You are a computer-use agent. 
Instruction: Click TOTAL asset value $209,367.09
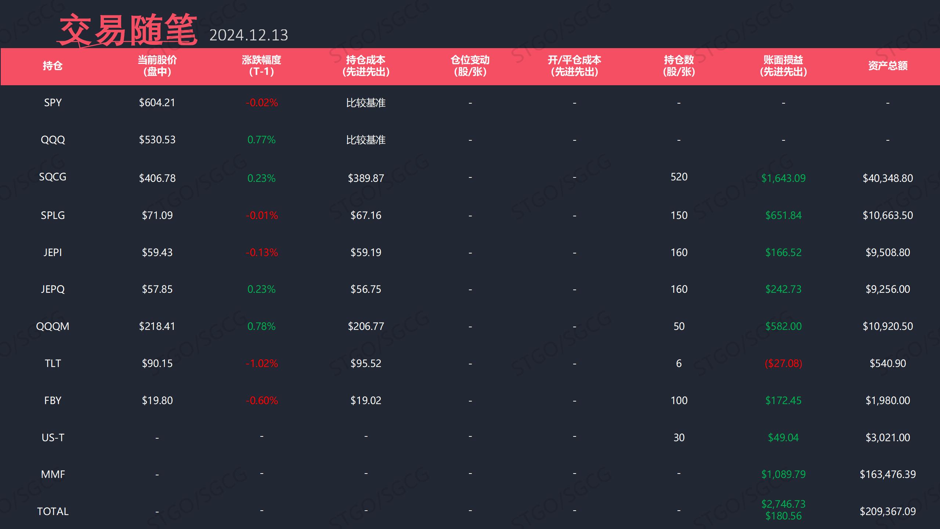click(887, 511)
